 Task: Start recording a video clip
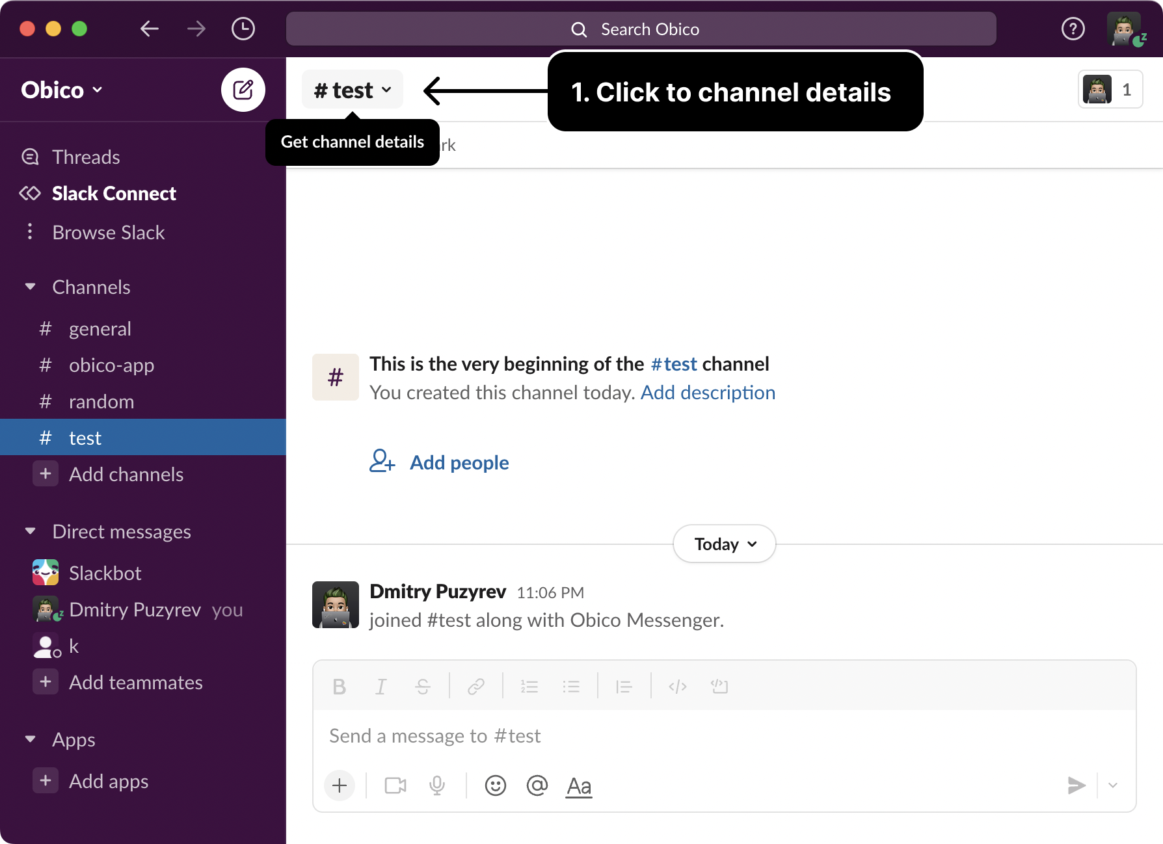point(395,785)
